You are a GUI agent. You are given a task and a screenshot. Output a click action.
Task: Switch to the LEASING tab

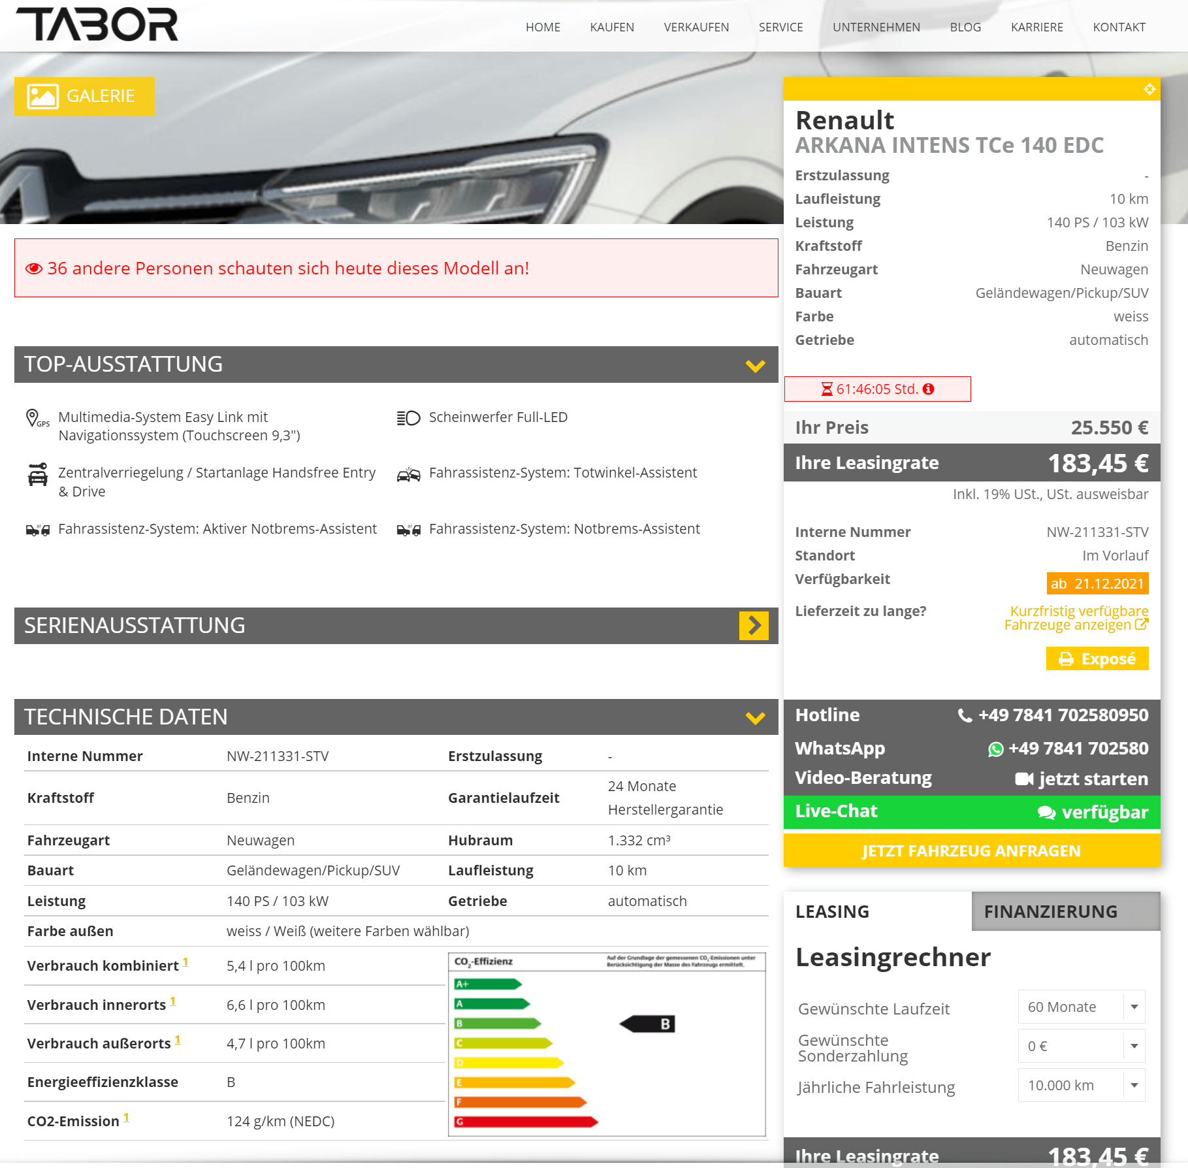pos(878,912)
